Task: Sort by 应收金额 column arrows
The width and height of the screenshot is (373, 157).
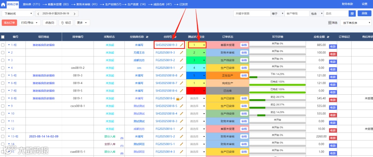Action: 328,37
